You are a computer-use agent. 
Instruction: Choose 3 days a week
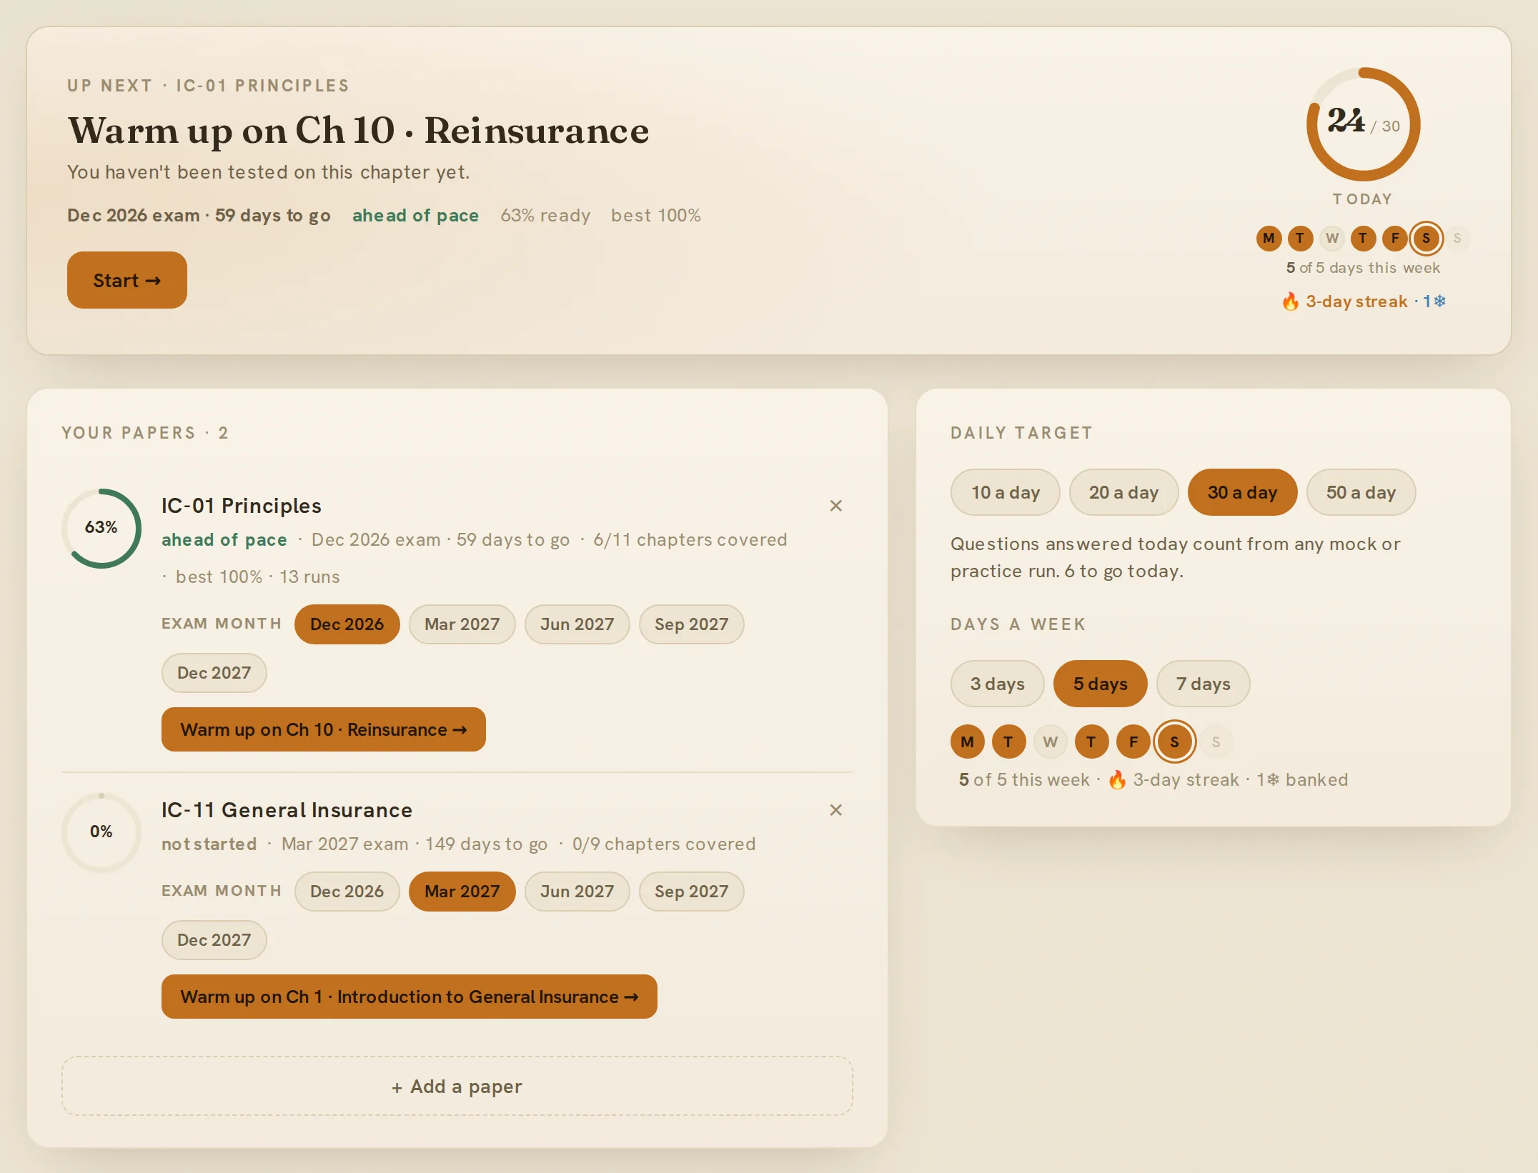tap(998, 684)
